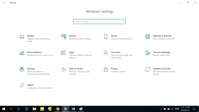The width and height of the screenshot is (199, 112).
Task: Launch Google Chrome from the taskbar
Action: point(58,109)
